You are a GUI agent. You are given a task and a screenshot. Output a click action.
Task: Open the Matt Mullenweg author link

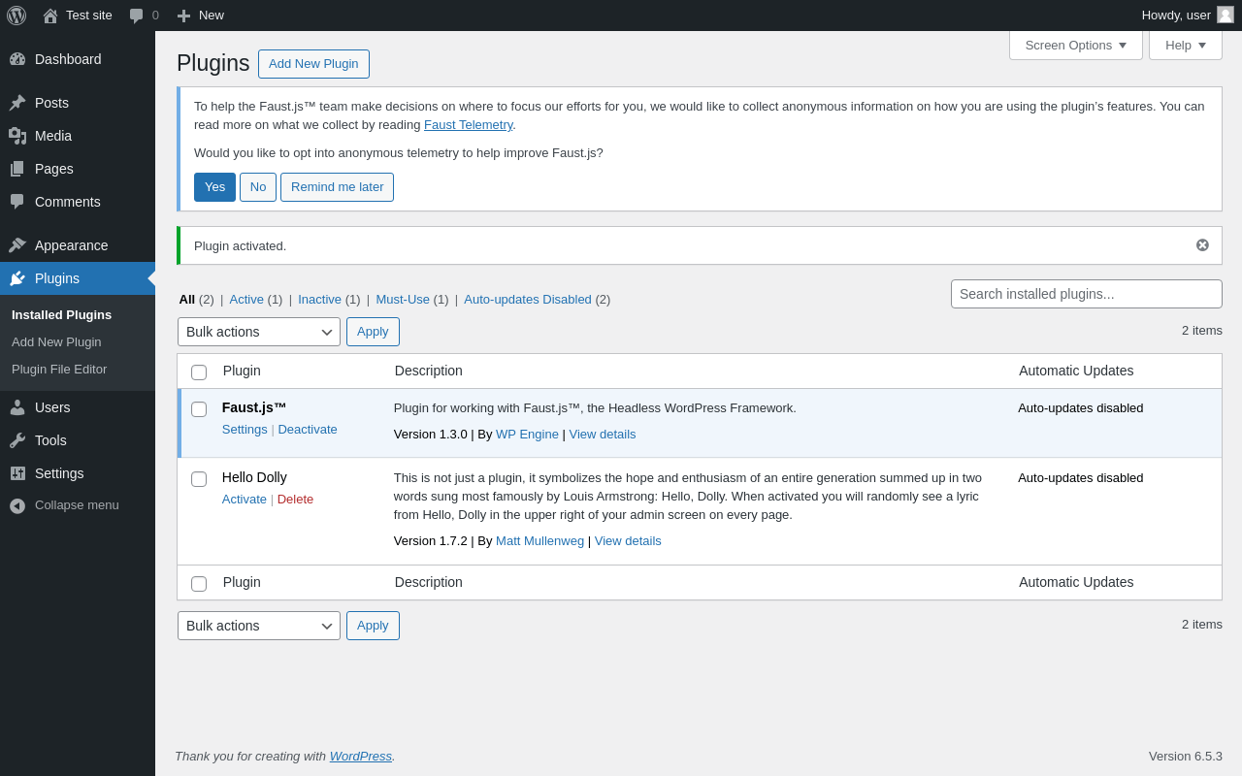[539, 541]
